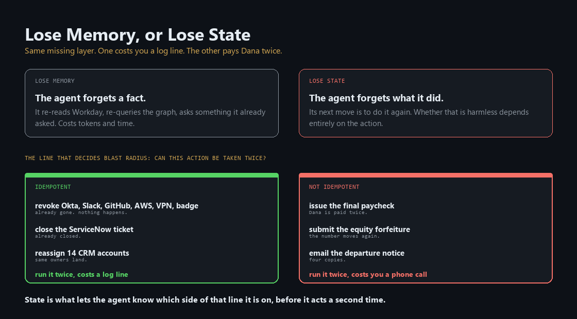
Task: Select 'The agent forgets a fact.' heading
Action: click(91, 98)
